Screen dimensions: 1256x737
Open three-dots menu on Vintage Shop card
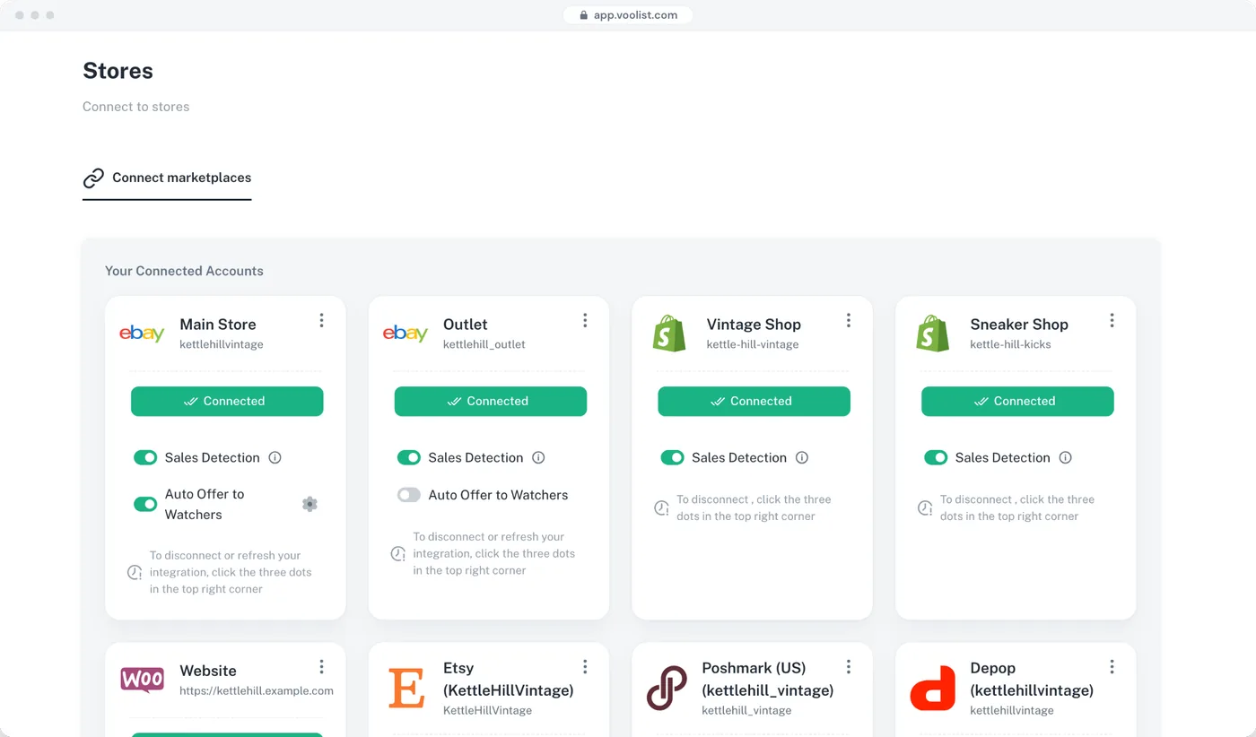(849, 320)
